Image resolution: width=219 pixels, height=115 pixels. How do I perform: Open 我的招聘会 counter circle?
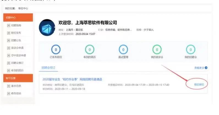point(190,50)
